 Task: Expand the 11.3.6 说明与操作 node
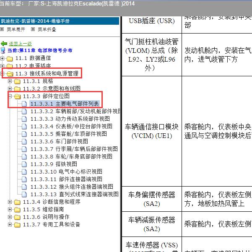pos(10,217)
